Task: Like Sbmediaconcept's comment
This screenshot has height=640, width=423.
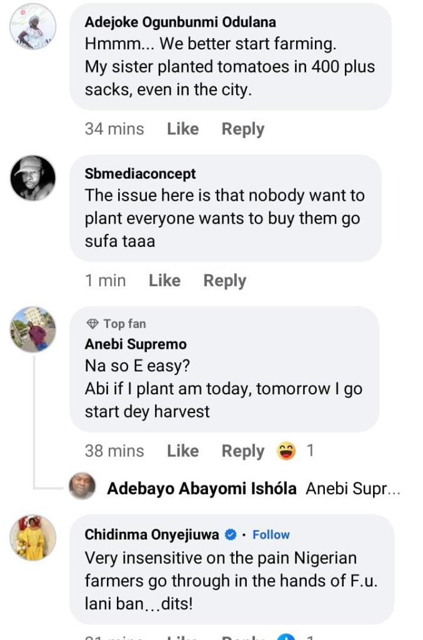Action: click(164, 281)
